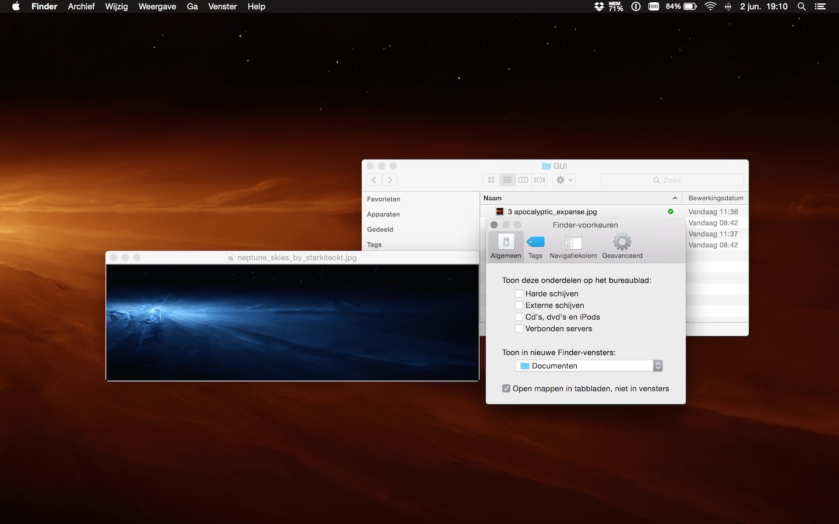Click the Gedeeld sidebar heading

(x=380, y=229)
